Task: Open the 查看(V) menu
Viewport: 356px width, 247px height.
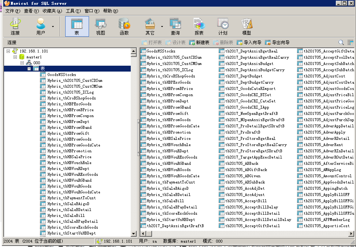Action: coord(31,11)
